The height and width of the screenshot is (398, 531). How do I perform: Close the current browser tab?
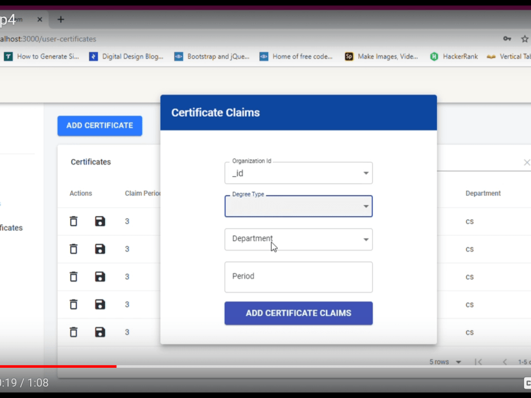coord(40,20)
